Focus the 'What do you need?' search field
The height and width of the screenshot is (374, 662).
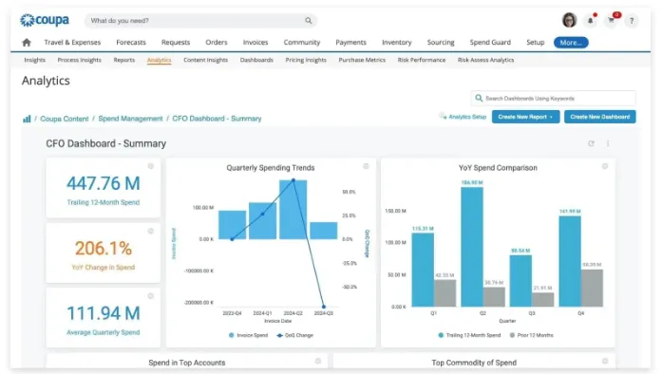(201, 20)
